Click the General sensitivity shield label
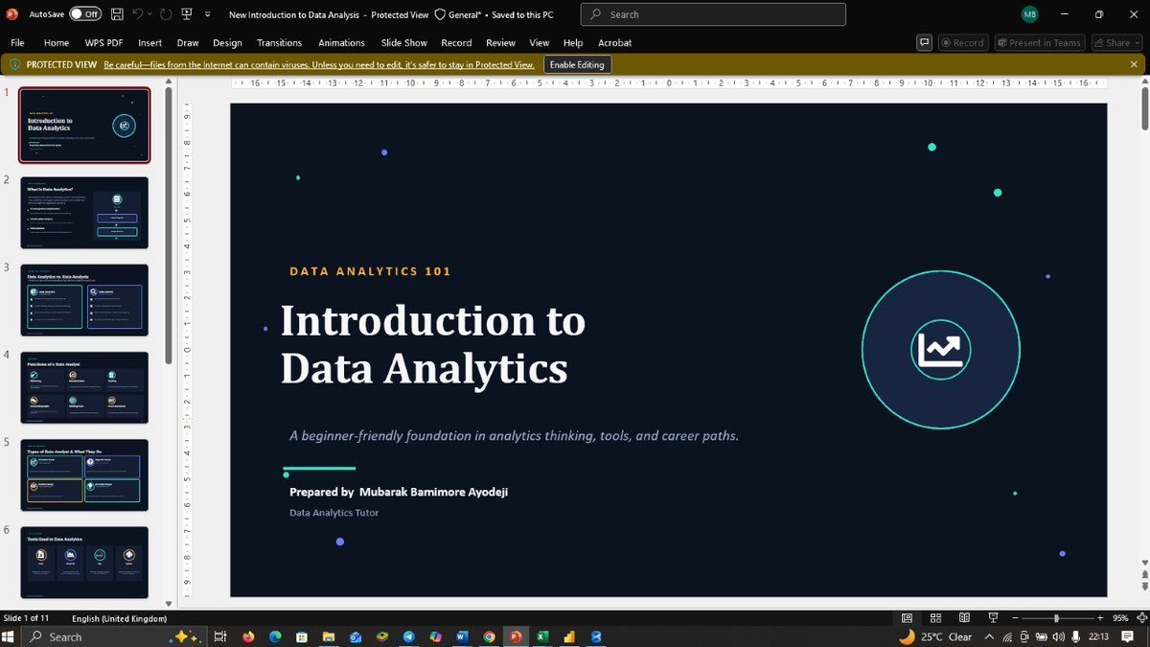 click(459, 14)
